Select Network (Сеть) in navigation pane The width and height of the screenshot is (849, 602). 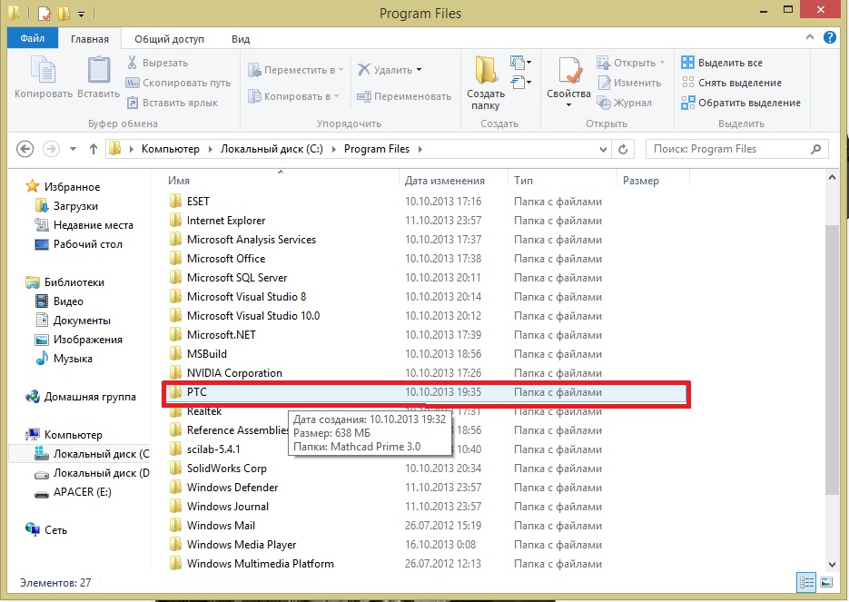pos(46,530)
